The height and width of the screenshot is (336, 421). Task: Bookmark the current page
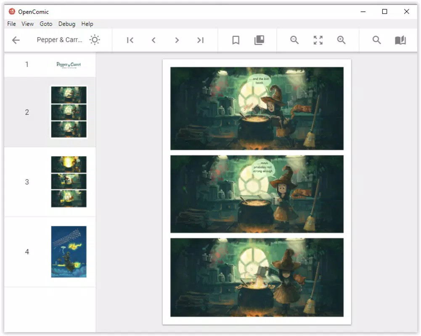pos(236,40)
